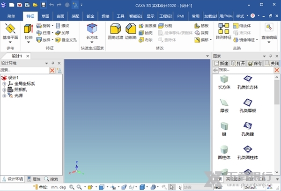
Task: Open the 基准平面 dropdown arrow
Action: pos(10,42)
